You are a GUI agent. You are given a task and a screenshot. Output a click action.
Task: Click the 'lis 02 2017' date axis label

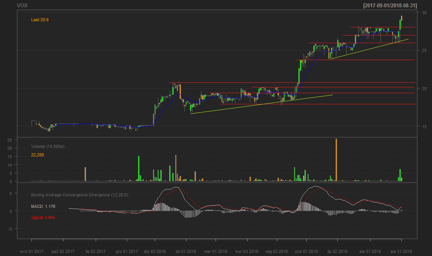tap(96, 251)
